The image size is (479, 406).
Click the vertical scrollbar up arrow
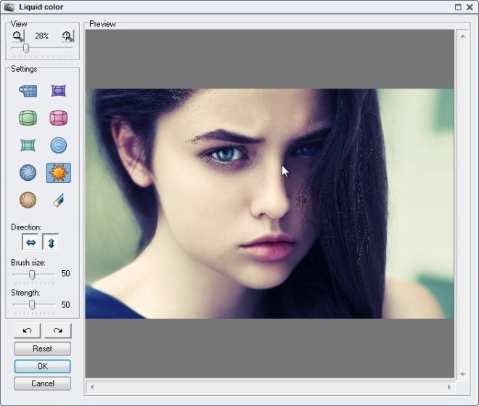(x=462, y=36)
